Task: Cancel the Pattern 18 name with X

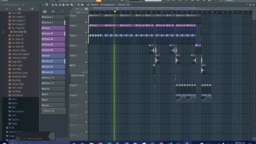Action: tap(25, 139)
